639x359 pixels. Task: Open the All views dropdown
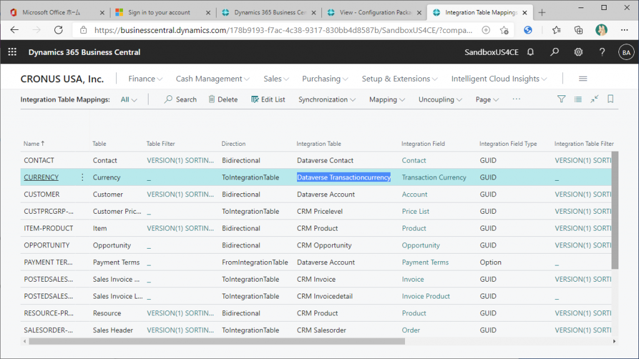[x=129, y=99]
